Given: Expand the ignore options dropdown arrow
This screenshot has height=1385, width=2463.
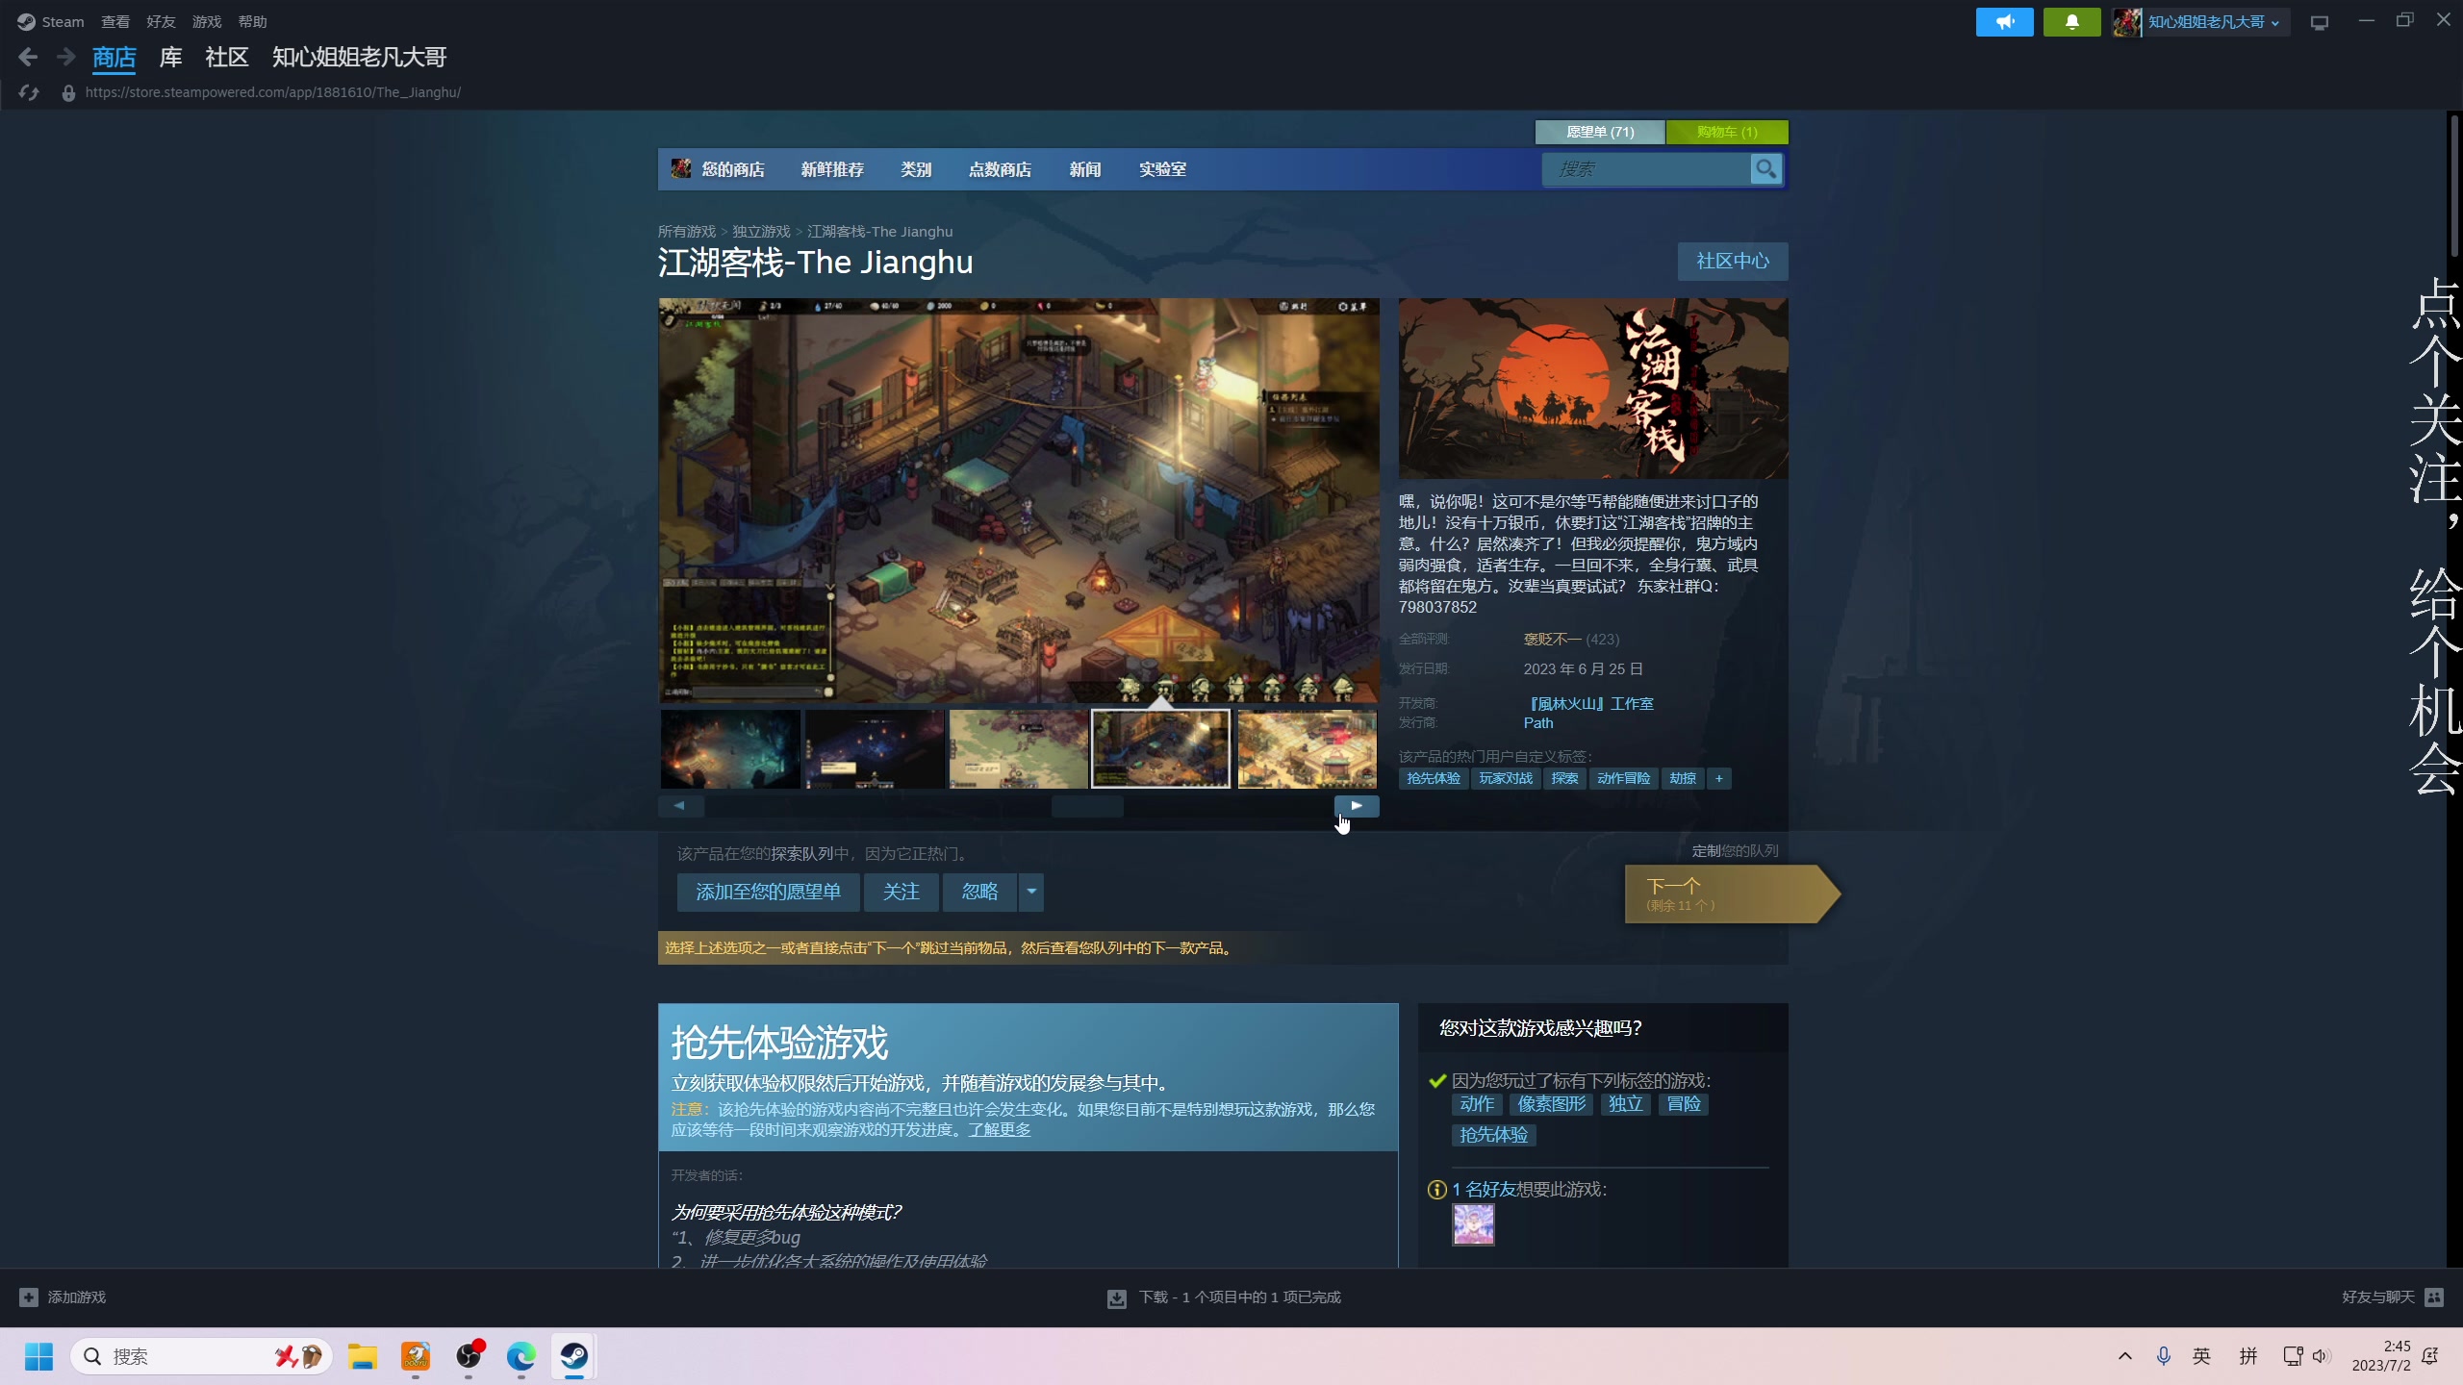Looking at the screenshot, I should [1031, 892].
